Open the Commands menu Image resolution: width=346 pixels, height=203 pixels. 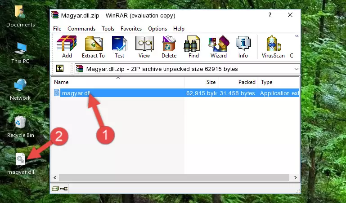point(81,29)
